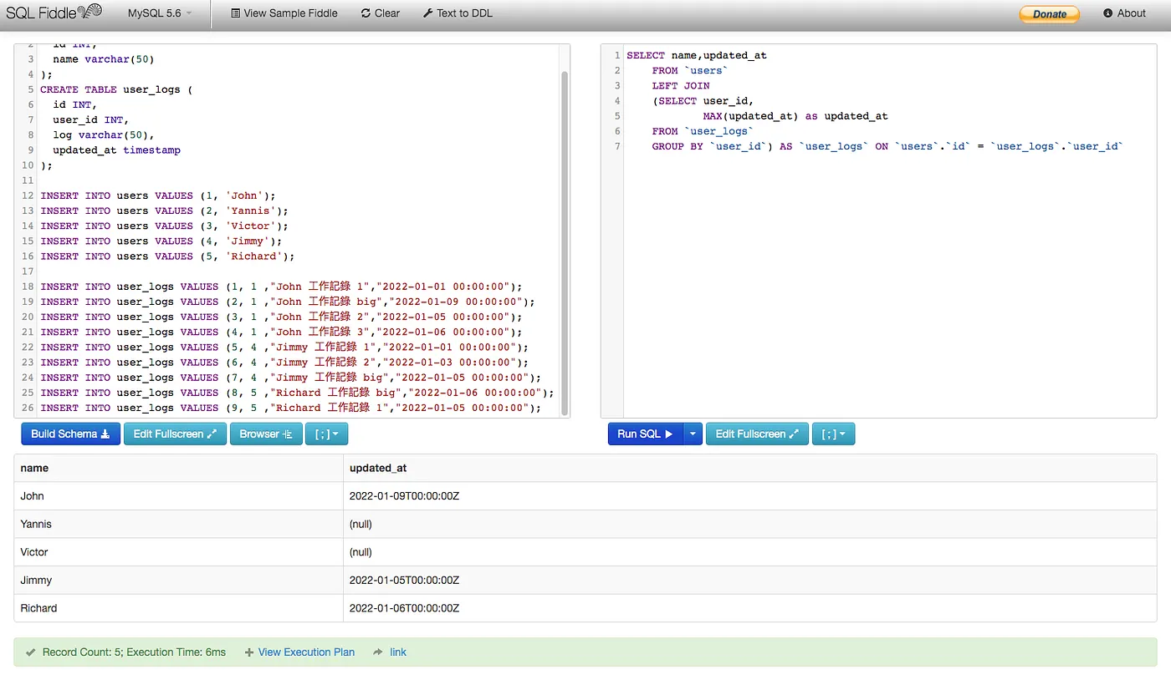The height and width of the screenshot is (675, 1171).
Task: Click the INSERT line for 'Yannis'
Action: pos(164,211)
